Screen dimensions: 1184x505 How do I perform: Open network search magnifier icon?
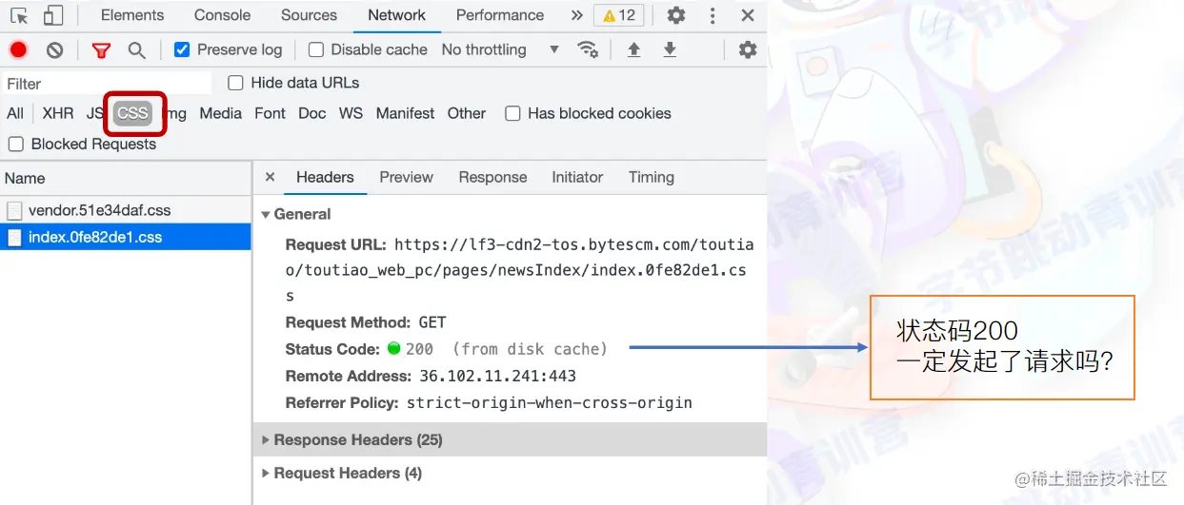(137, 50)
